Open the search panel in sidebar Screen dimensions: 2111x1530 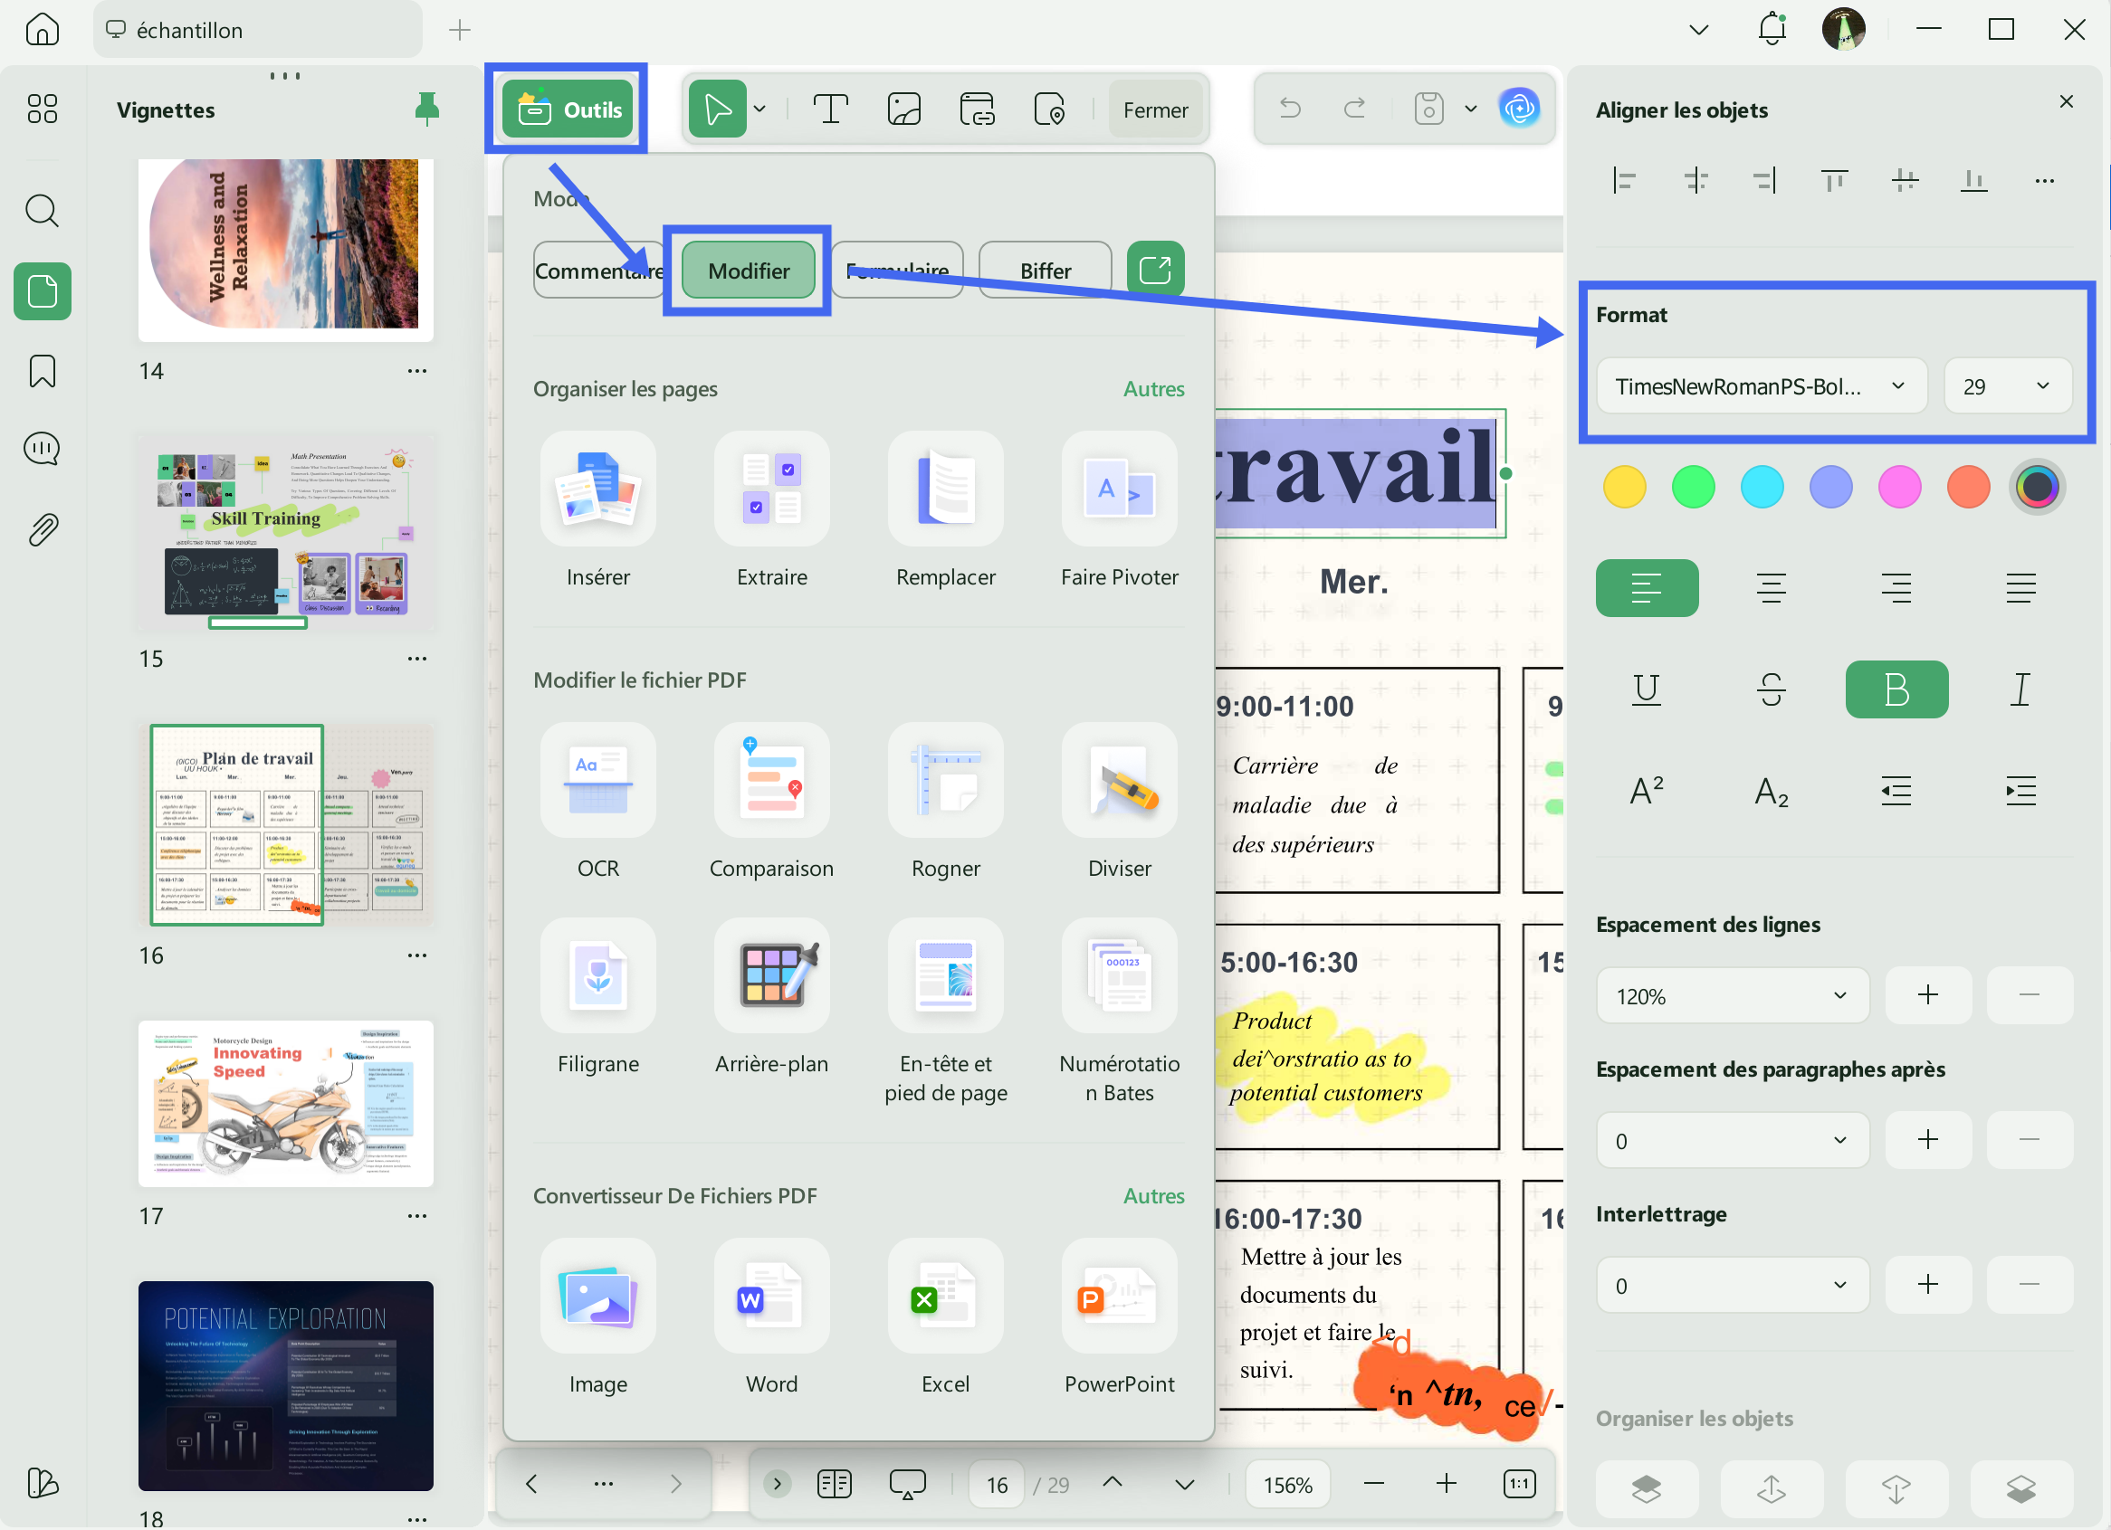tap(42, 211)
